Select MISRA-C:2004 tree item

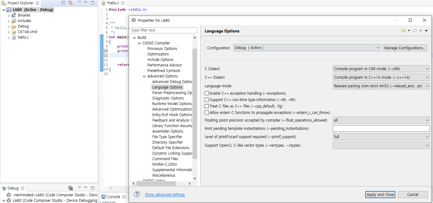click(x=165, y=164)
